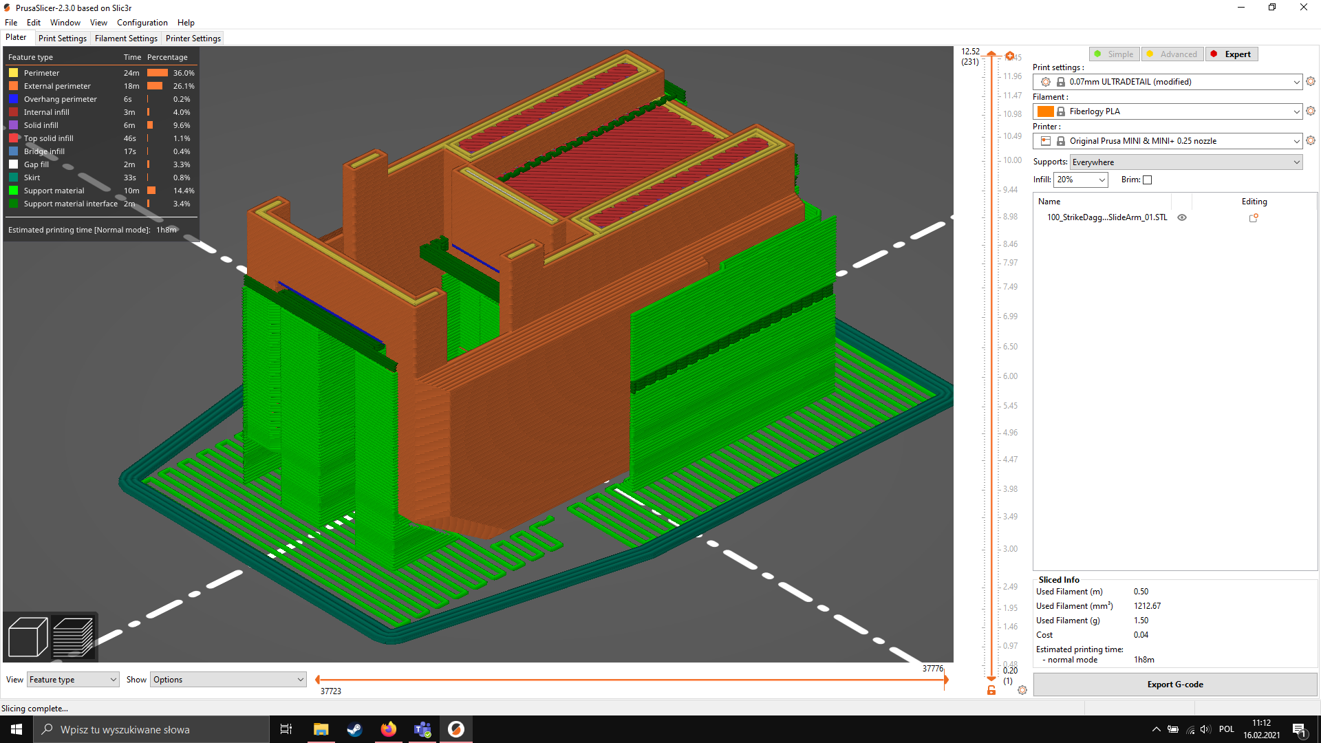
Task: Switch to 3D editor cube view
Action: [28, 636]
